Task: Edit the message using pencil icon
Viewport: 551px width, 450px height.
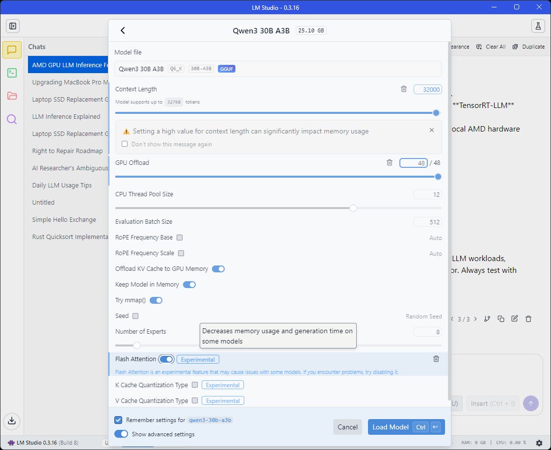Action: pyautogui.click(x=515, y=318)
